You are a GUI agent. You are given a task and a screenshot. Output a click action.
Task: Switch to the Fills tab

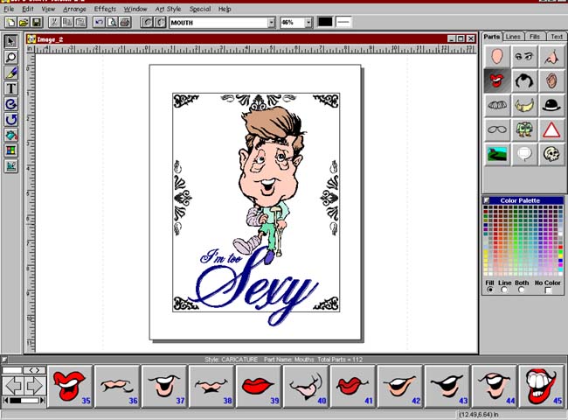pos(535,37)
